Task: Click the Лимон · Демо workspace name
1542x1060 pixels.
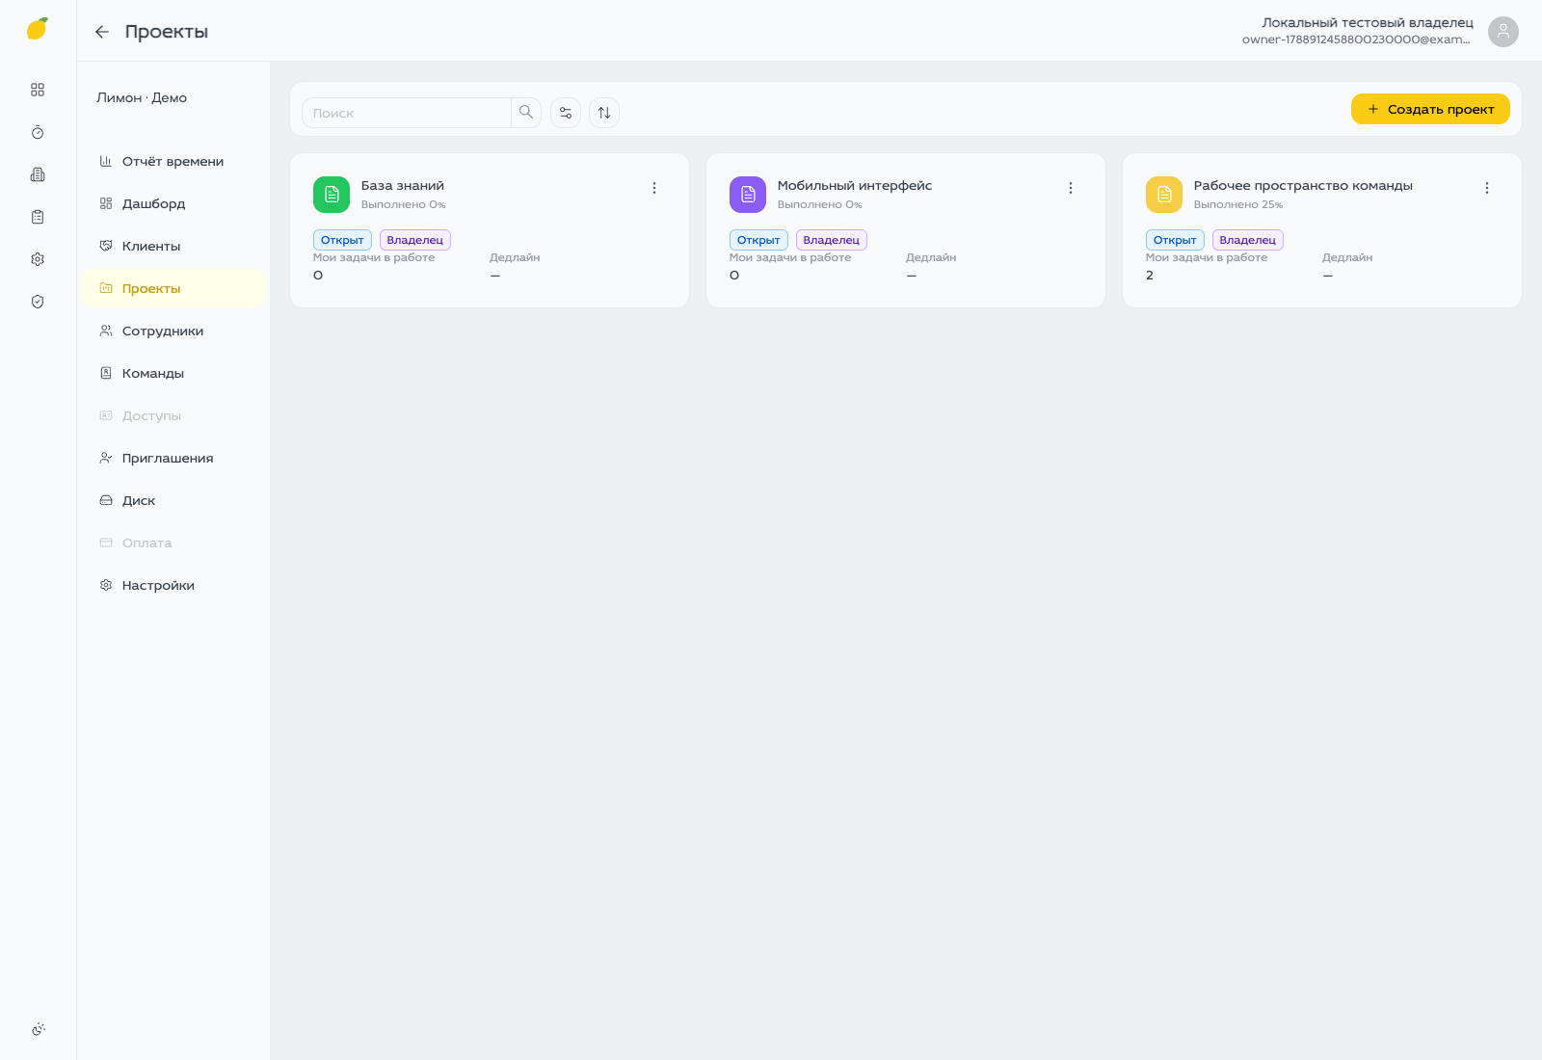Action: point(142,97)
